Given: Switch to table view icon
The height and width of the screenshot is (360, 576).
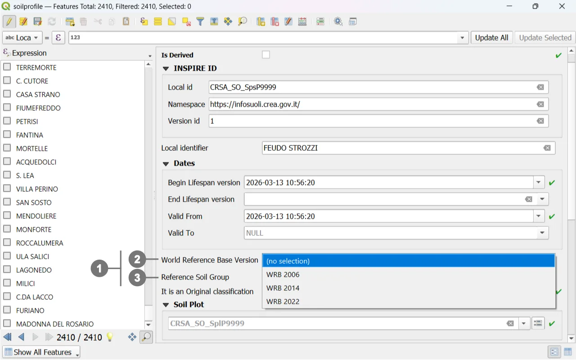Looking at the screenshot, I should tap(567, 352).
